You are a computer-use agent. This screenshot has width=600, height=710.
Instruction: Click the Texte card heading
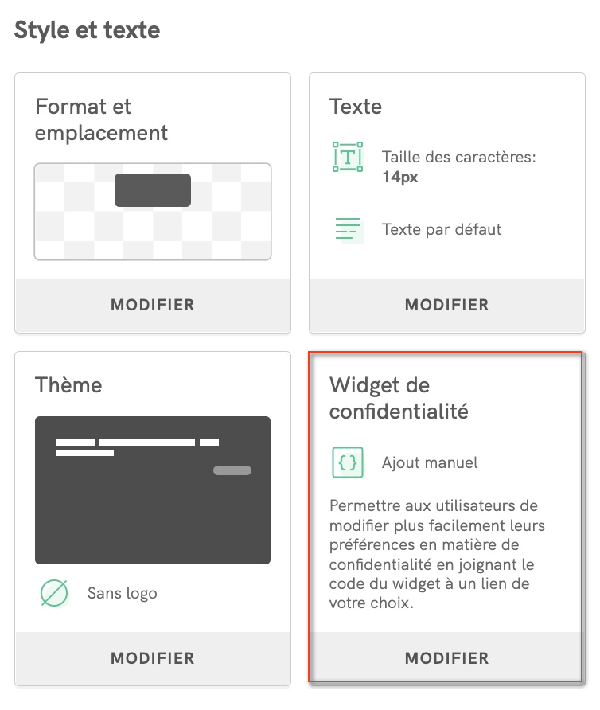coord(356,107)
